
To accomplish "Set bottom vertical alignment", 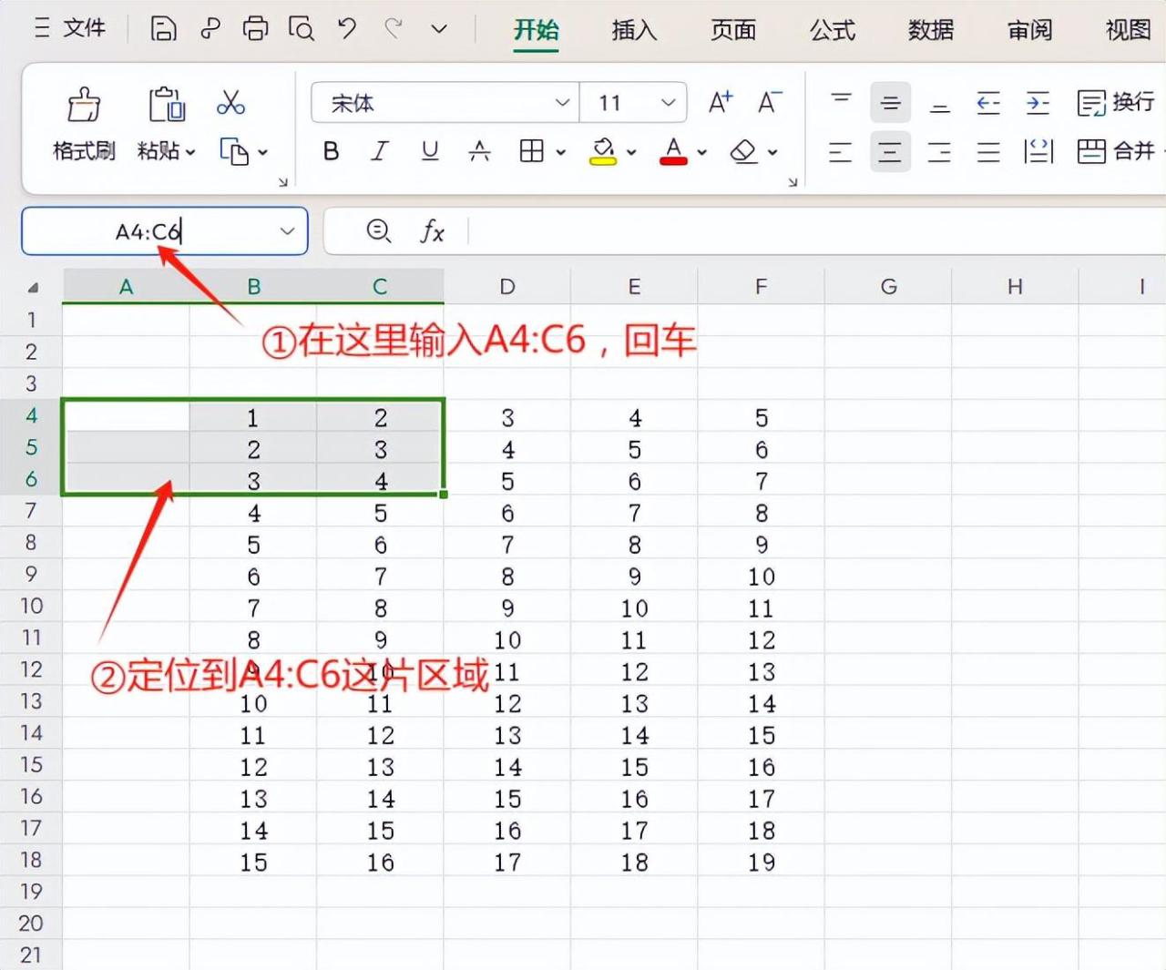I will point(939,103).
